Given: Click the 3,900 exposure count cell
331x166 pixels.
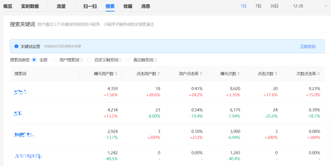Looking at the screenshot, I should point(235,131).
